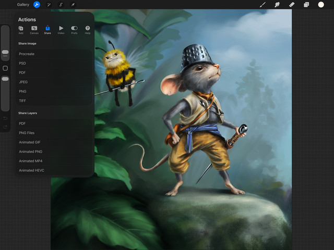334x250 pixels.
Task: Open the active color picker
Action: click(x=321, y=5)
